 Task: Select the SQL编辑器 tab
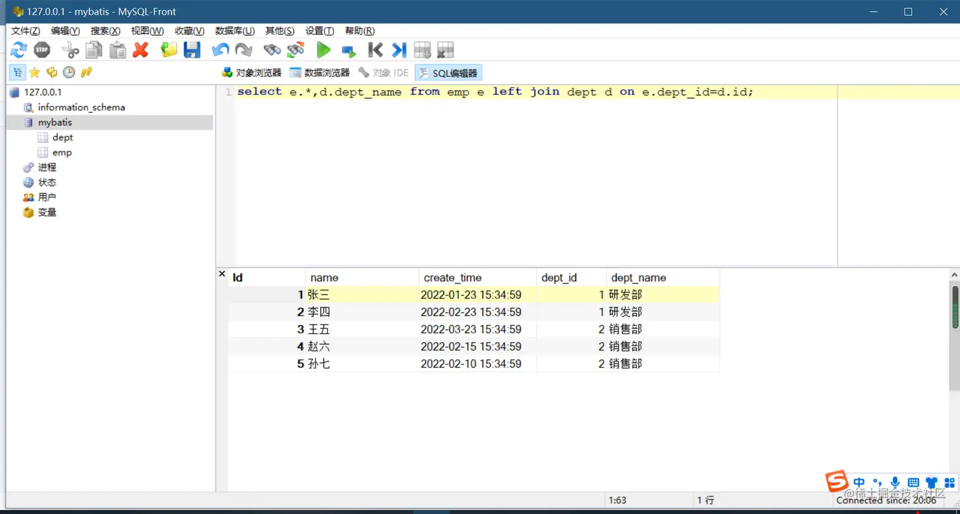point(448,73)
